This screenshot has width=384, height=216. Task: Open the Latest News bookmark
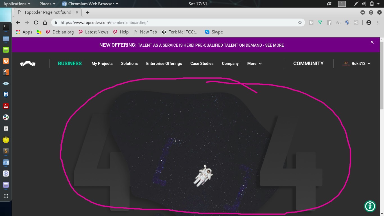(94, 32)
